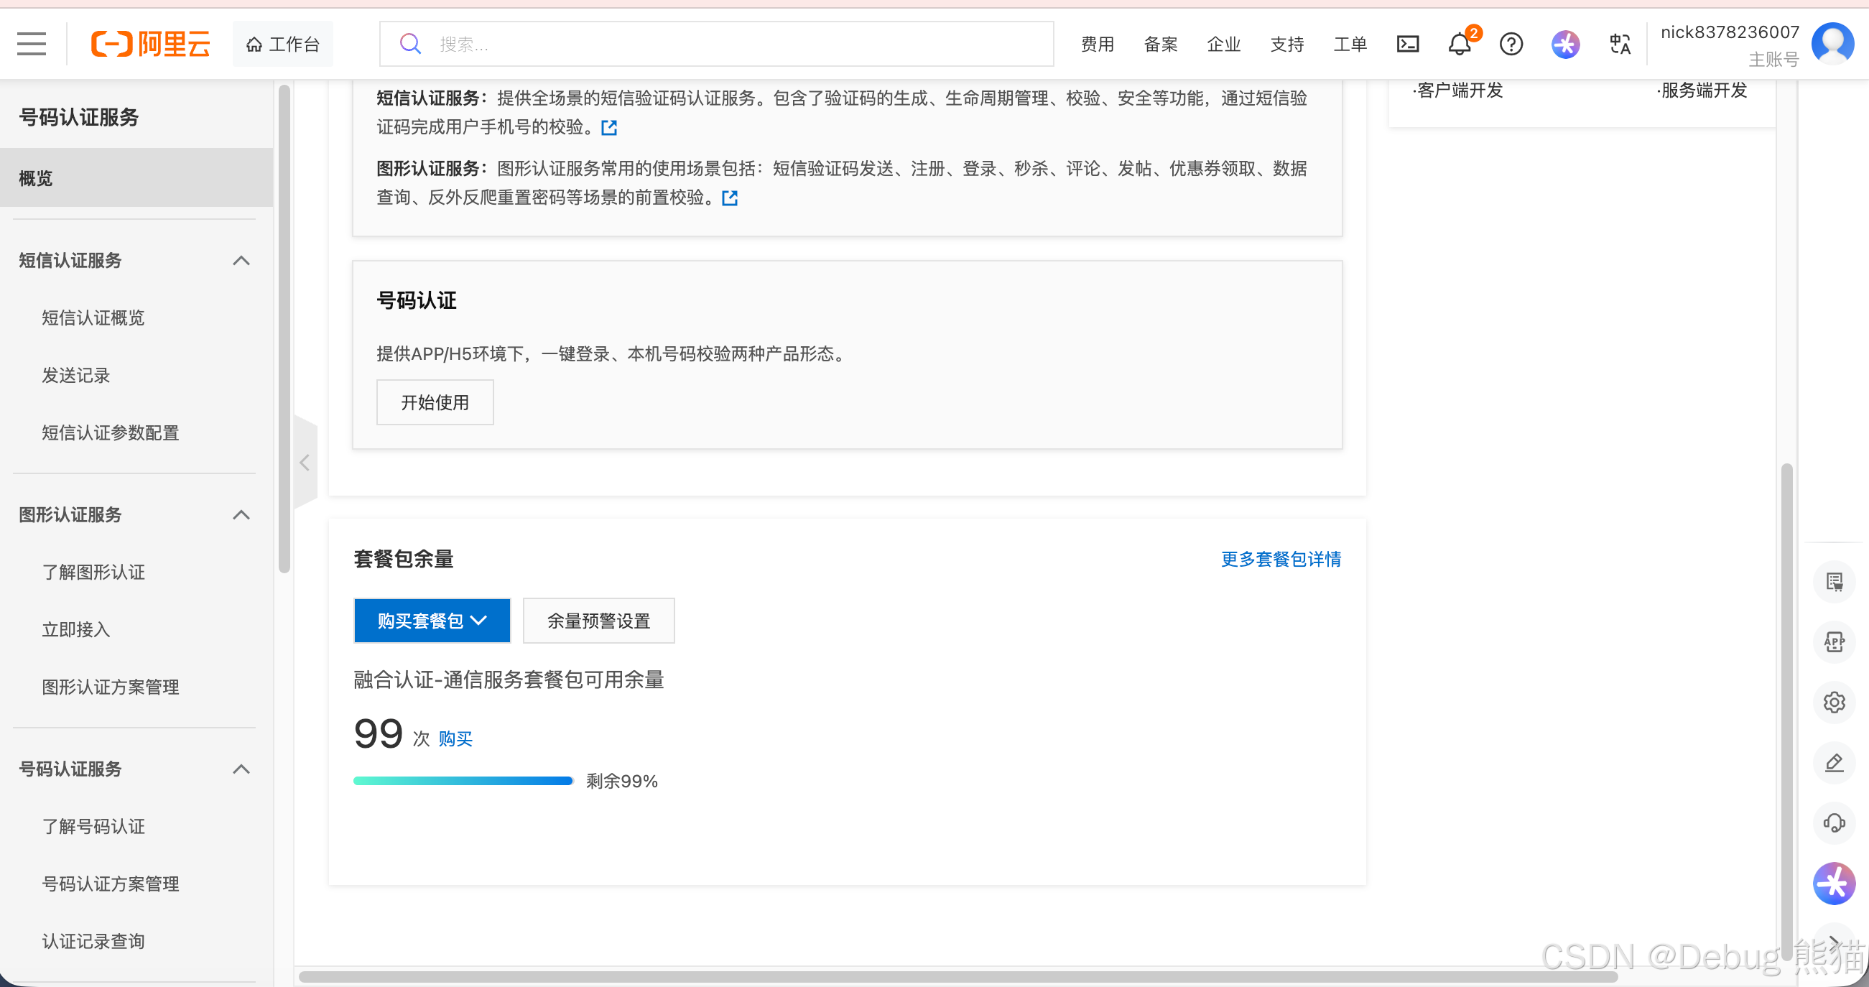This screenshot has width=1869, height=987.
Task: Switch language via the 中/A icon
Action: [x=1619, y=45]
